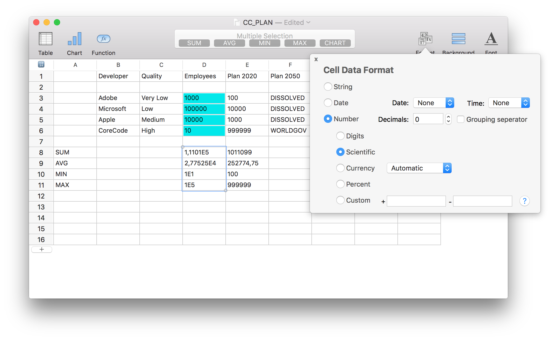Open the Function (fx) tool
Viewport: 556px width, 340px height.
tap(103, 39)
